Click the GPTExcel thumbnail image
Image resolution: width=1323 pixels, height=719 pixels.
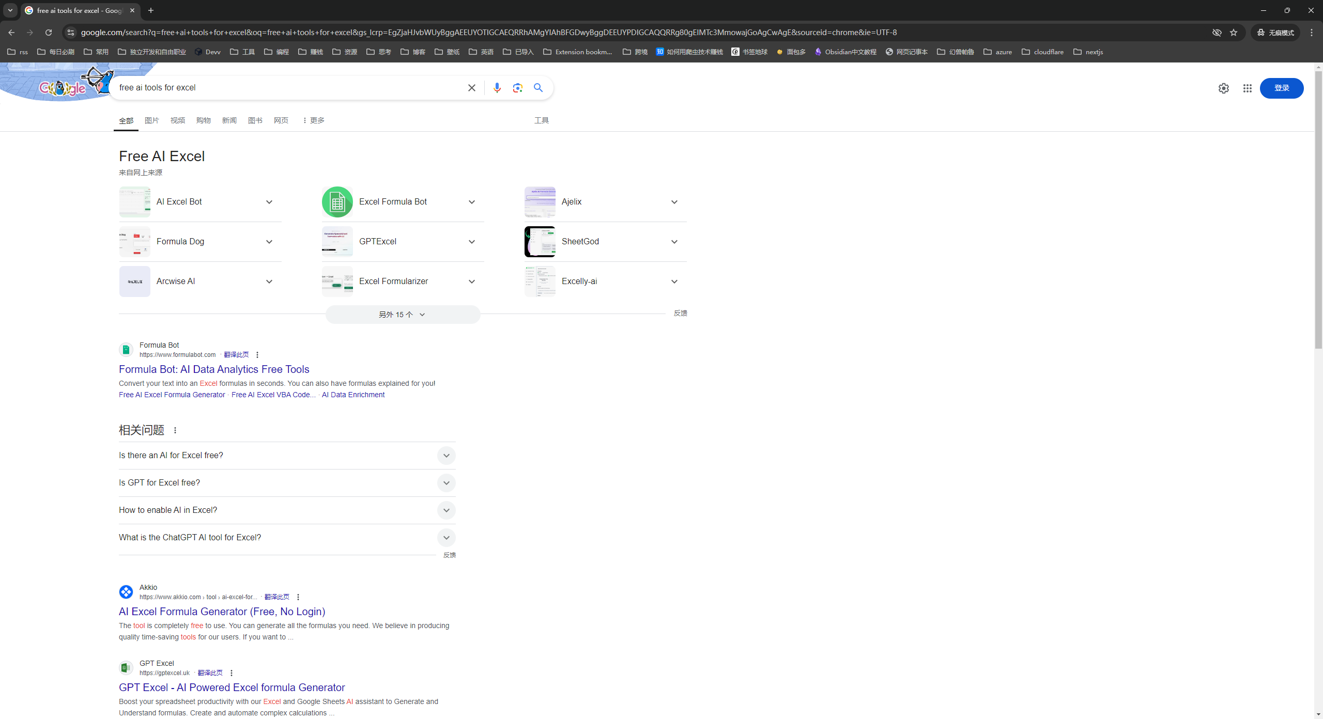point(337,242)
